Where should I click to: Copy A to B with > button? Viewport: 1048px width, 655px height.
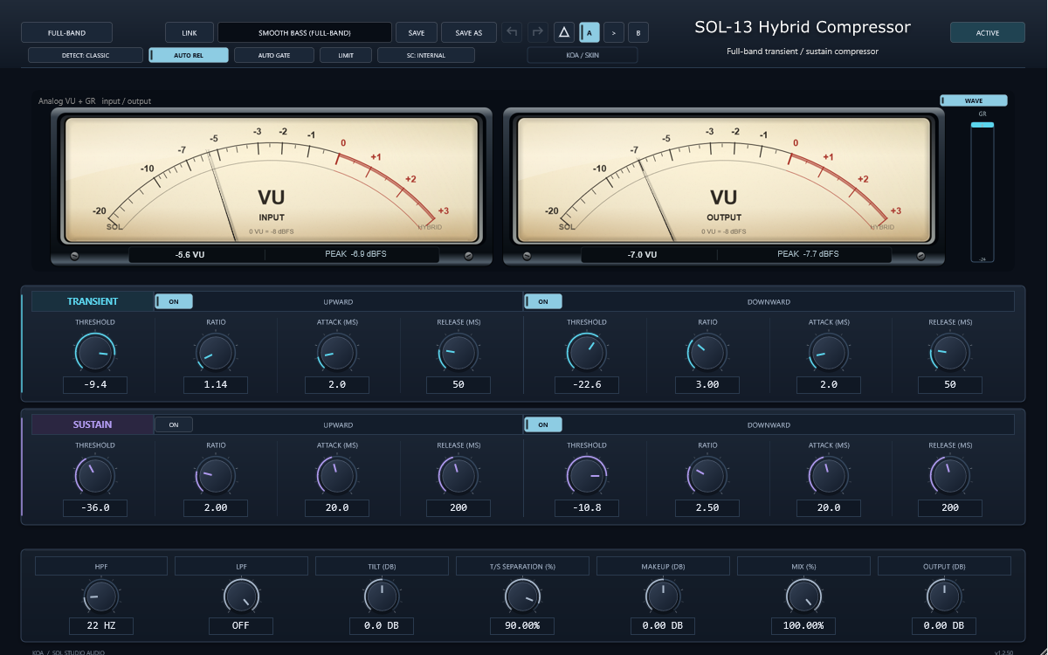point(614,33)
